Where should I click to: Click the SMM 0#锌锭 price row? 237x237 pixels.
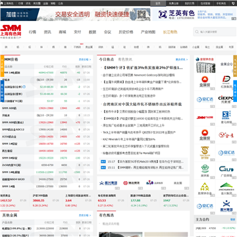(47, 158)
